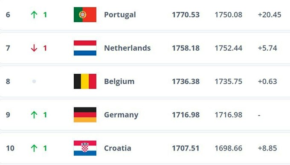
Task: Open the Croatia team link
Action: [118, 148]
